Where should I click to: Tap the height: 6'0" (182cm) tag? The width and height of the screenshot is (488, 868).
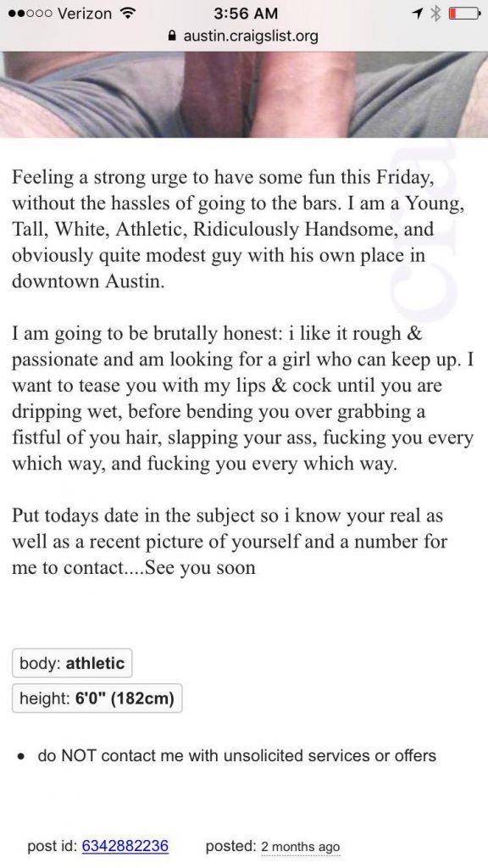click(x=97, y=698)
